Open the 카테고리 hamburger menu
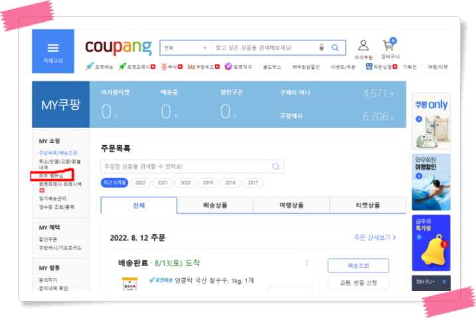This screenshot has height=318, width=476. click(53, 51)
